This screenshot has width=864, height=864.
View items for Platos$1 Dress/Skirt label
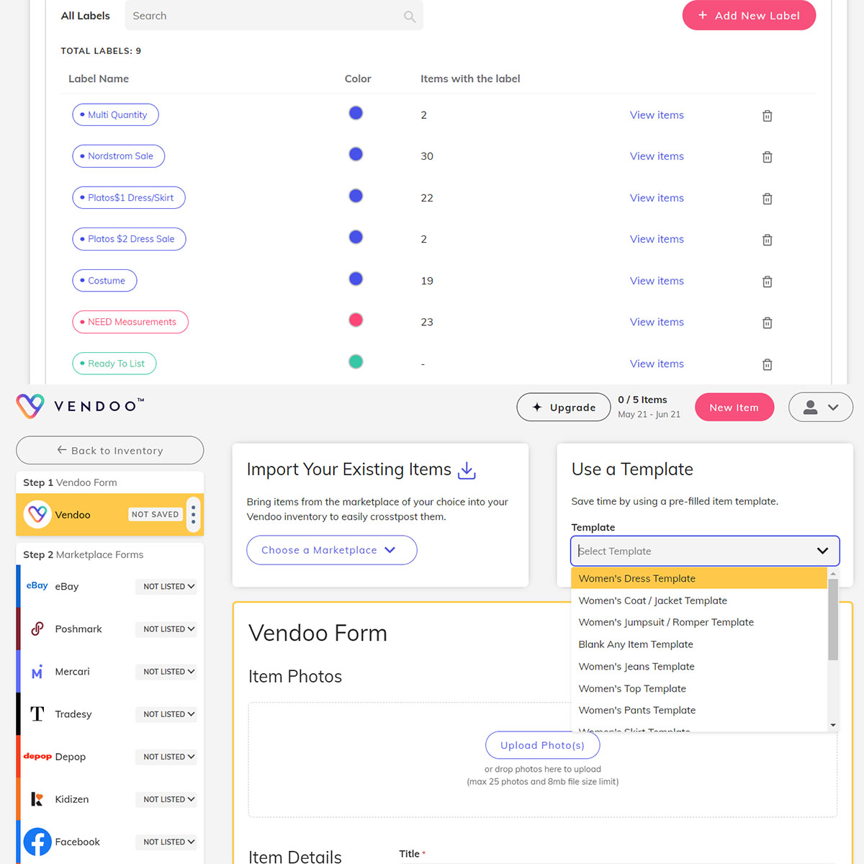657,198
